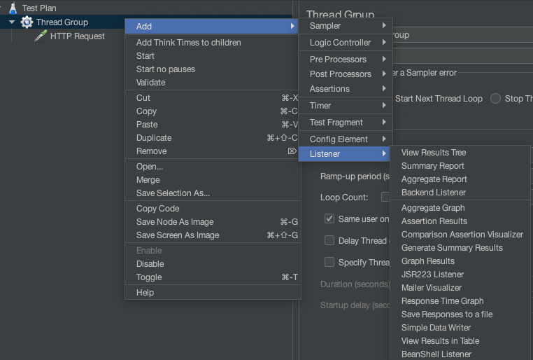Screen dimensions: 533x360
Task: Choose Save Responses to a file
Action: pyautogui.click(x=460, y=314)
